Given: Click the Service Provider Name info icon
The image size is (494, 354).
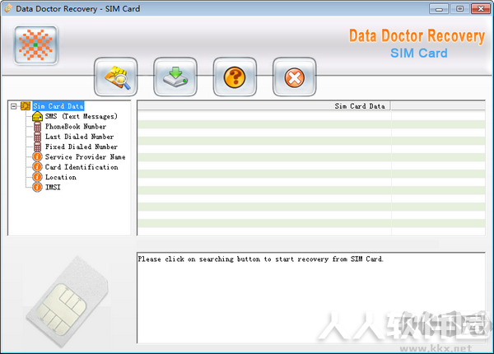Looking at the screenshot, I should point(37,157).
